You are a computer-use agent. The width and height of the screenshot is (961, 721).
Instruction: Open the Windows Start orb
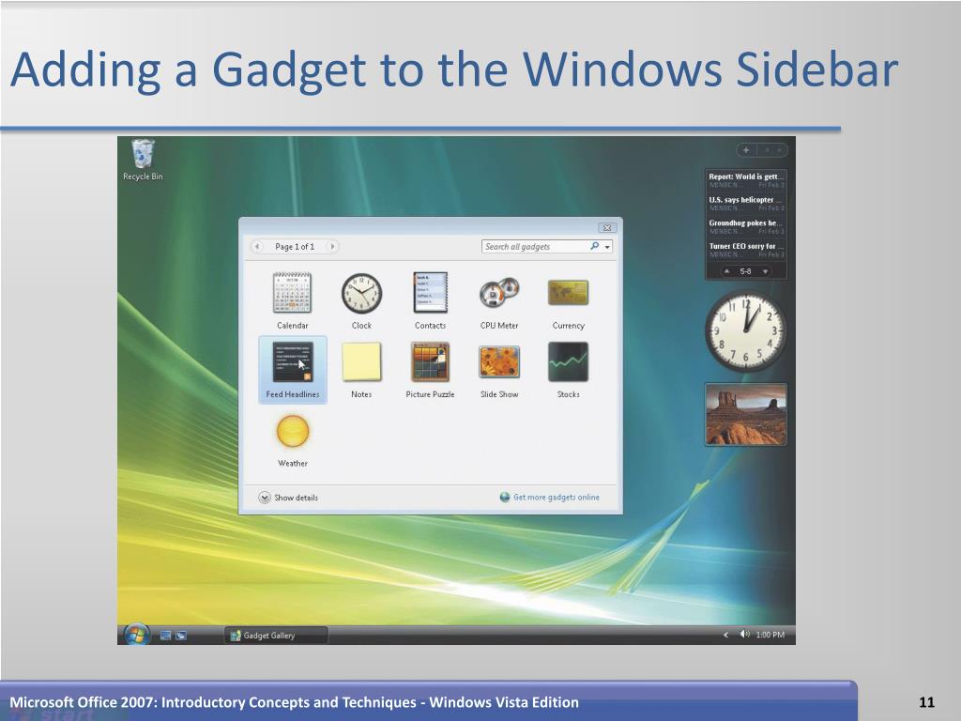(136, 635)
